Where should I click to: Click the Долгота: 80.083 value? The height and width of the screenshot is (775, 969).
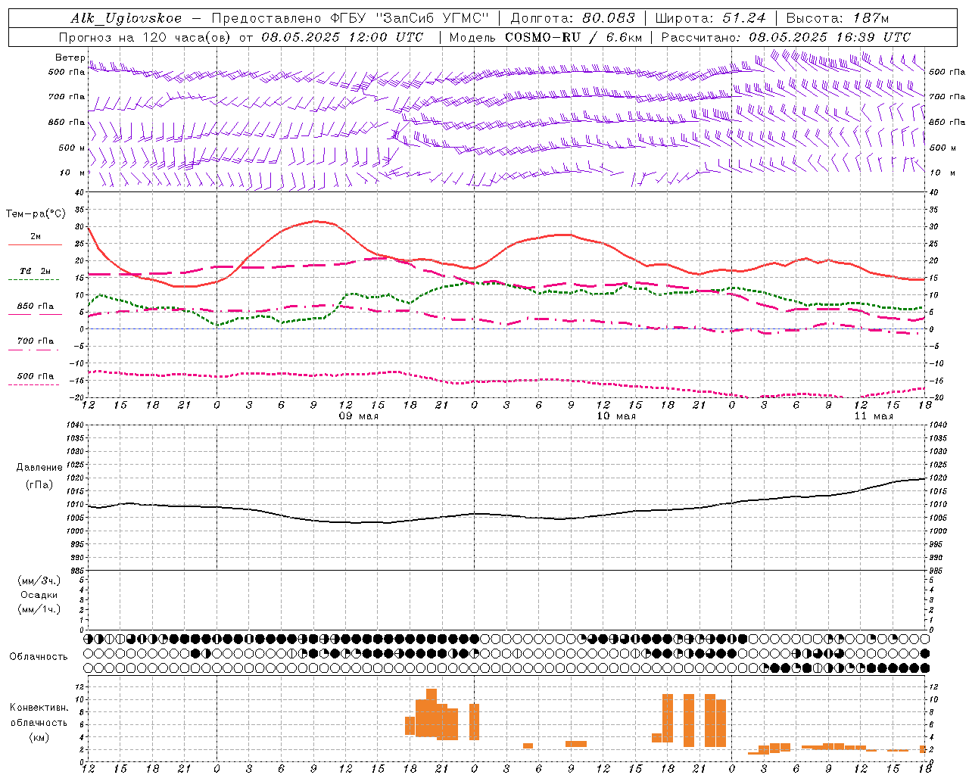(x=575, y=18)
